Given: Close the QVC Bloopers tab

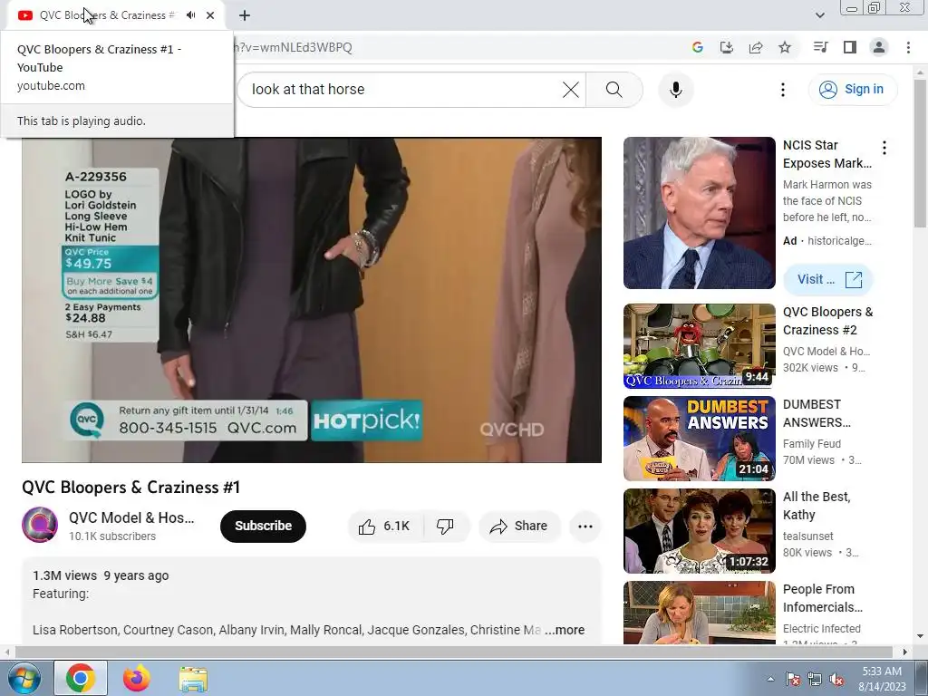Looking at the screenshot, I should (x=210, y=15).
